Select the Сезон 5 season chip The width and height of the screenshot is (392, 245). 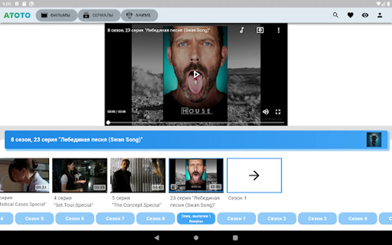coord(34,219)
